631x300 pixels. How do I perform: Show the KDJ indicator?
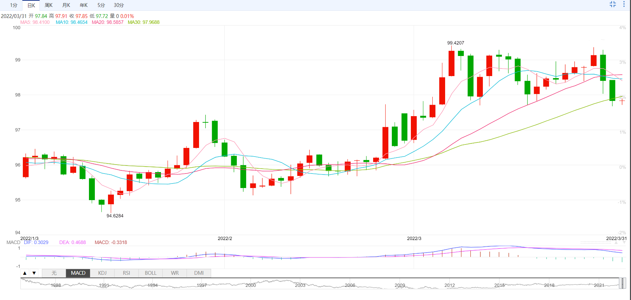pos(102,273)
